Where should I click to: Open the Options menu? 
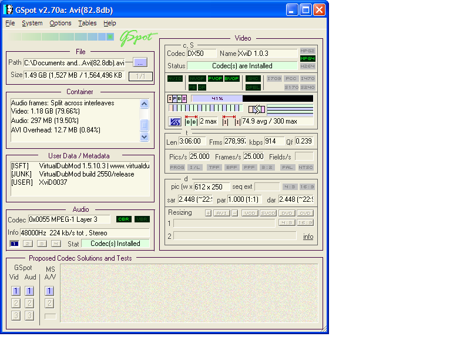(61, 23)
